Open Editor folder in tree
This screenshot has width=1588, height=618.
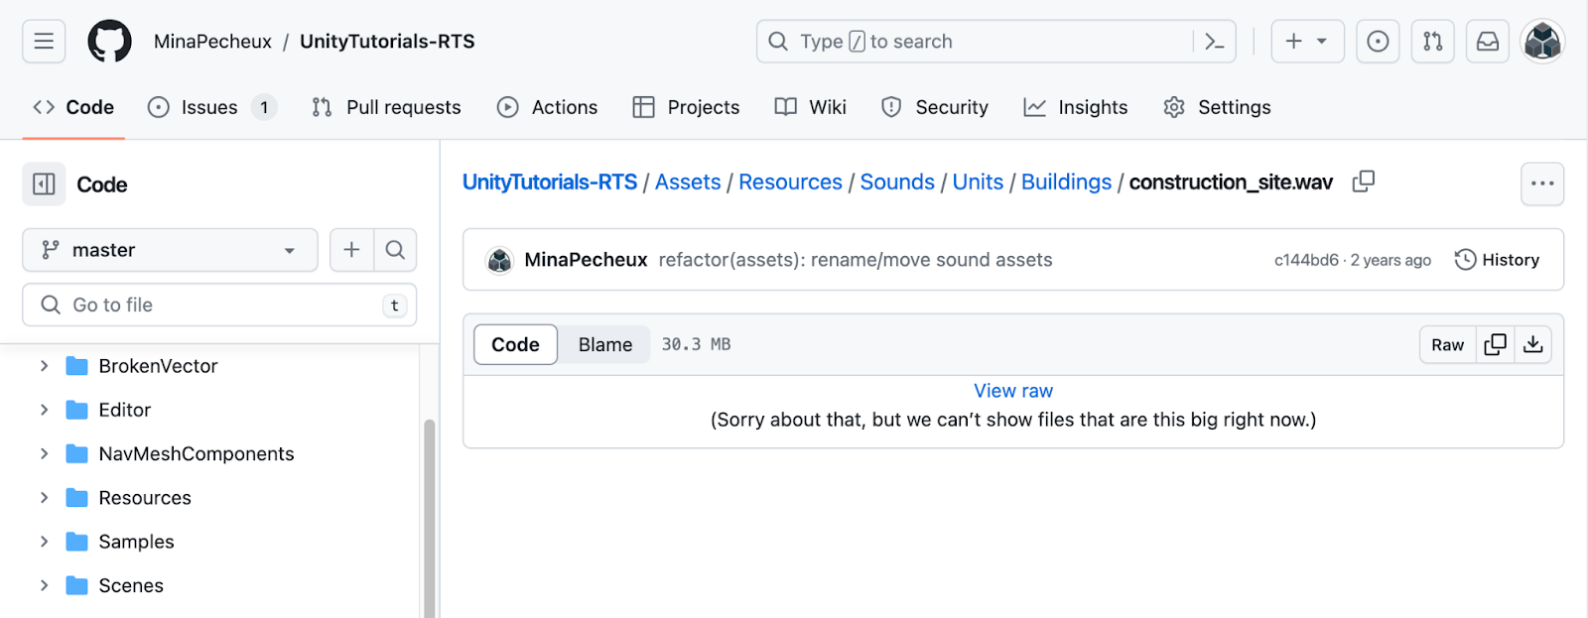[124, 410]
